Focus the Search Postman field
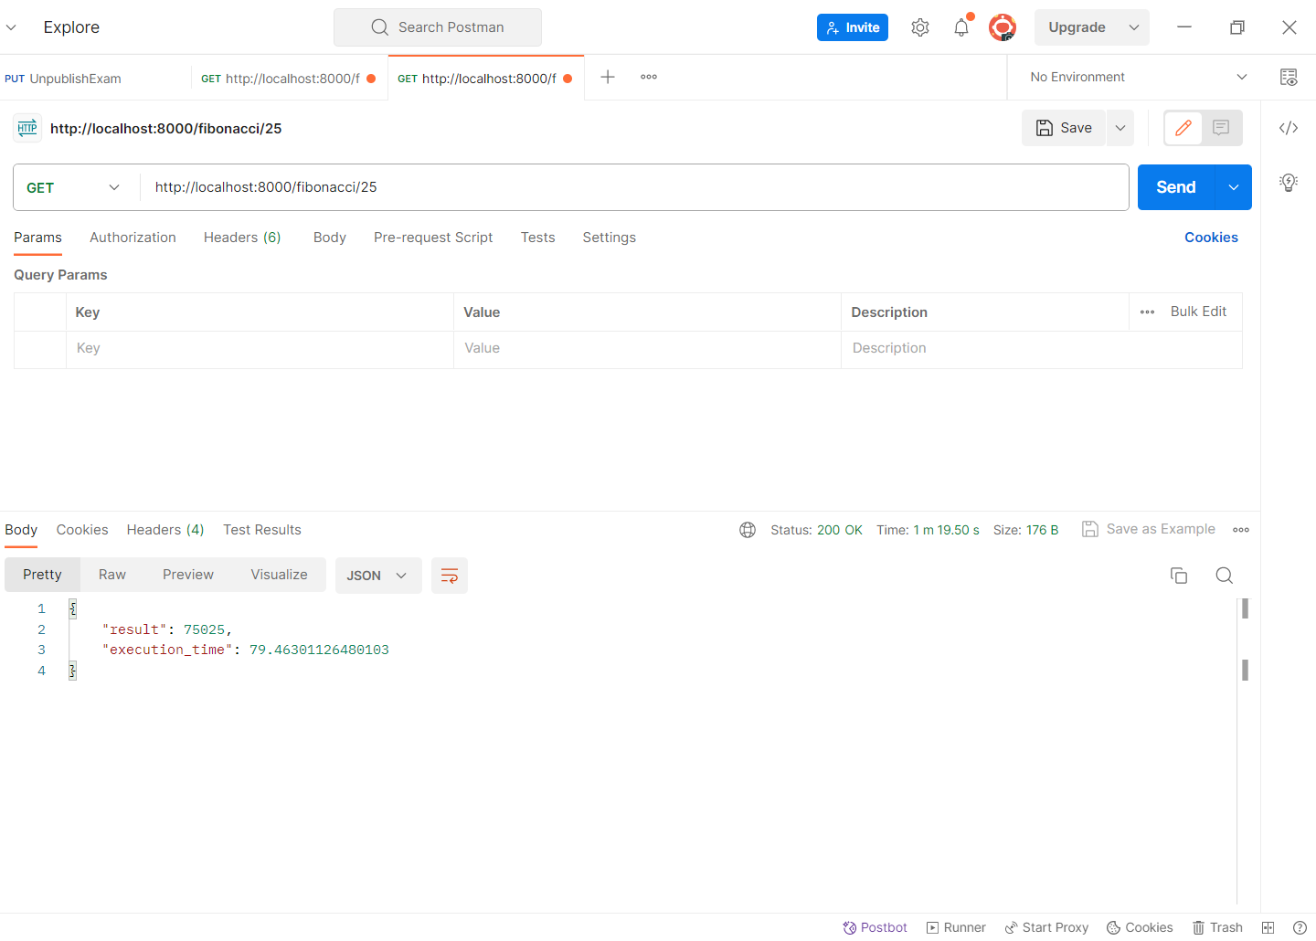This screenshot has height=941, width=1316. (x=438, y=27)
